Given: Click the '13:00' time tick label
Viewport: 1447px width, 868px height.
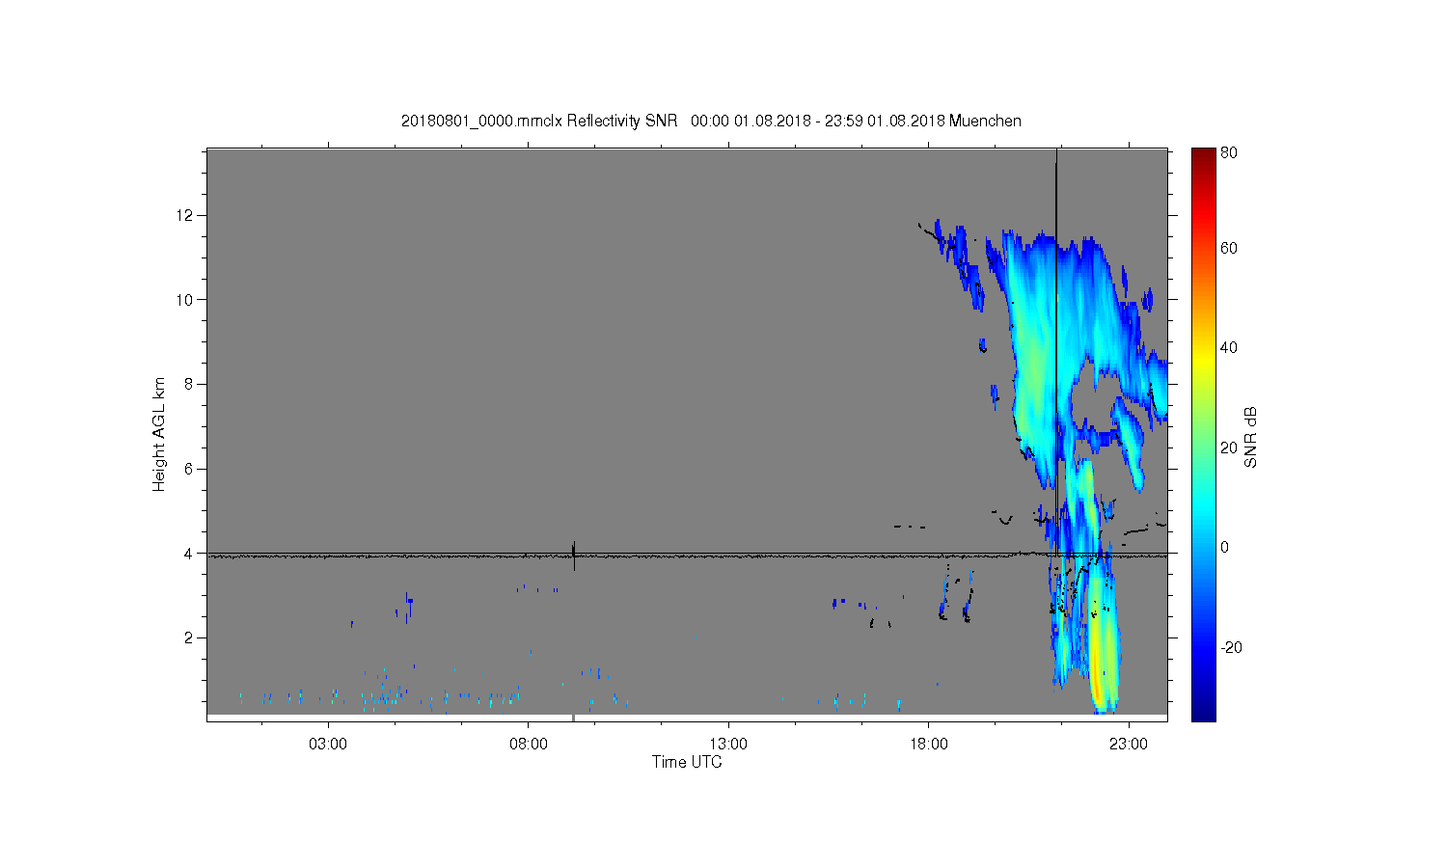Looking at the screenshot, I should [x=728, y=744].
